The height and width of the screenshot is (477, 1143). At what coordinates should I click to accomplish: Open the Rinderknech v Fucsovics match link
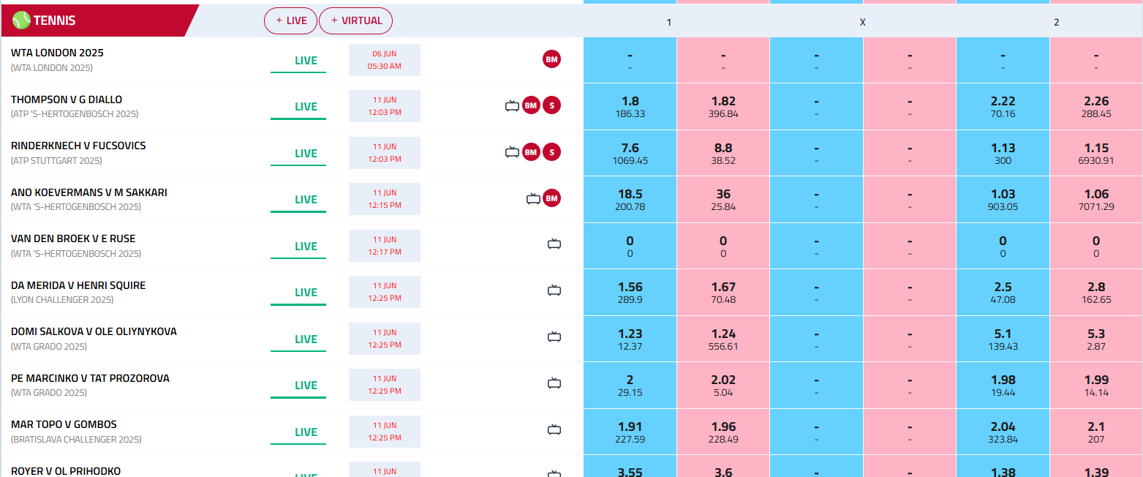pyautogui.click(x=78, y=146)
